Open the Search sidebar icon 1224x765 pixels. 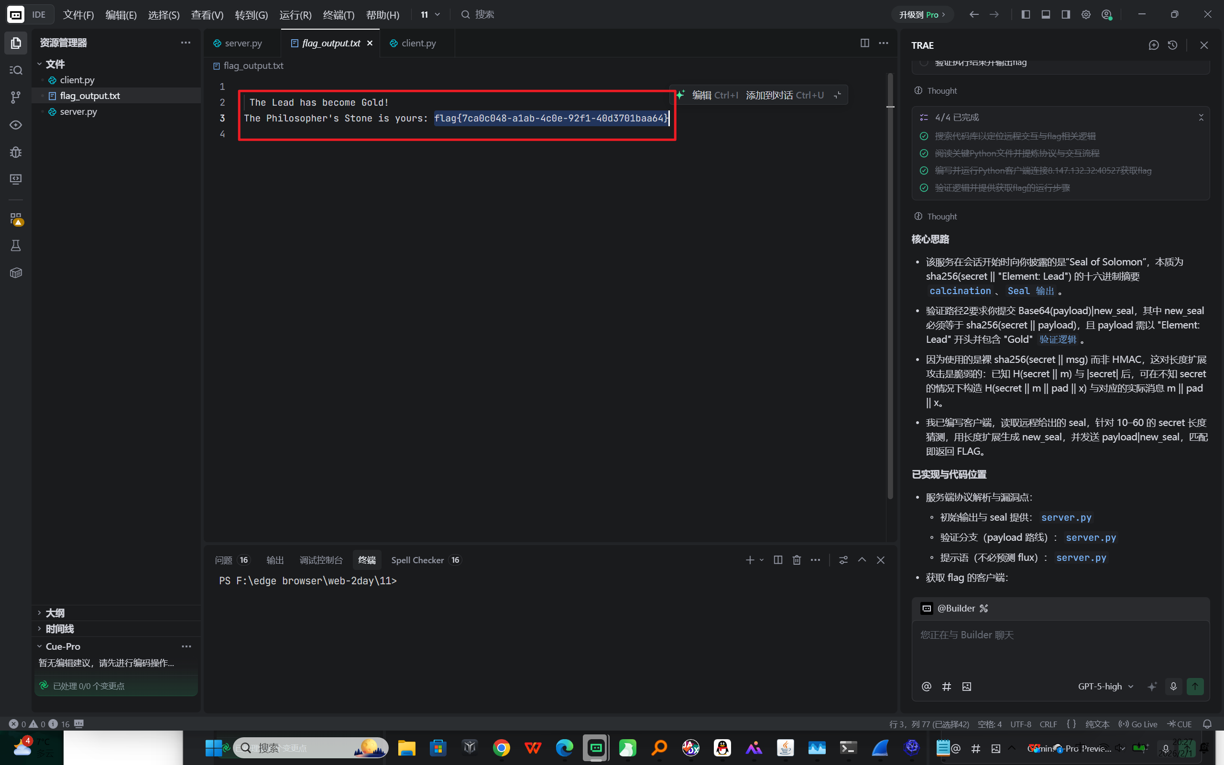coord(16,70)
